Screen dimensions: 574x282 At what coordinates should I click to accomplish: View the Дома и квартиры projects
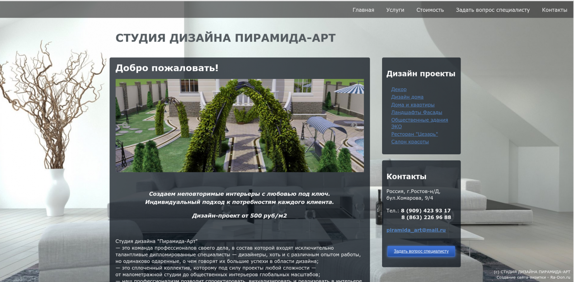click(413, 105)
